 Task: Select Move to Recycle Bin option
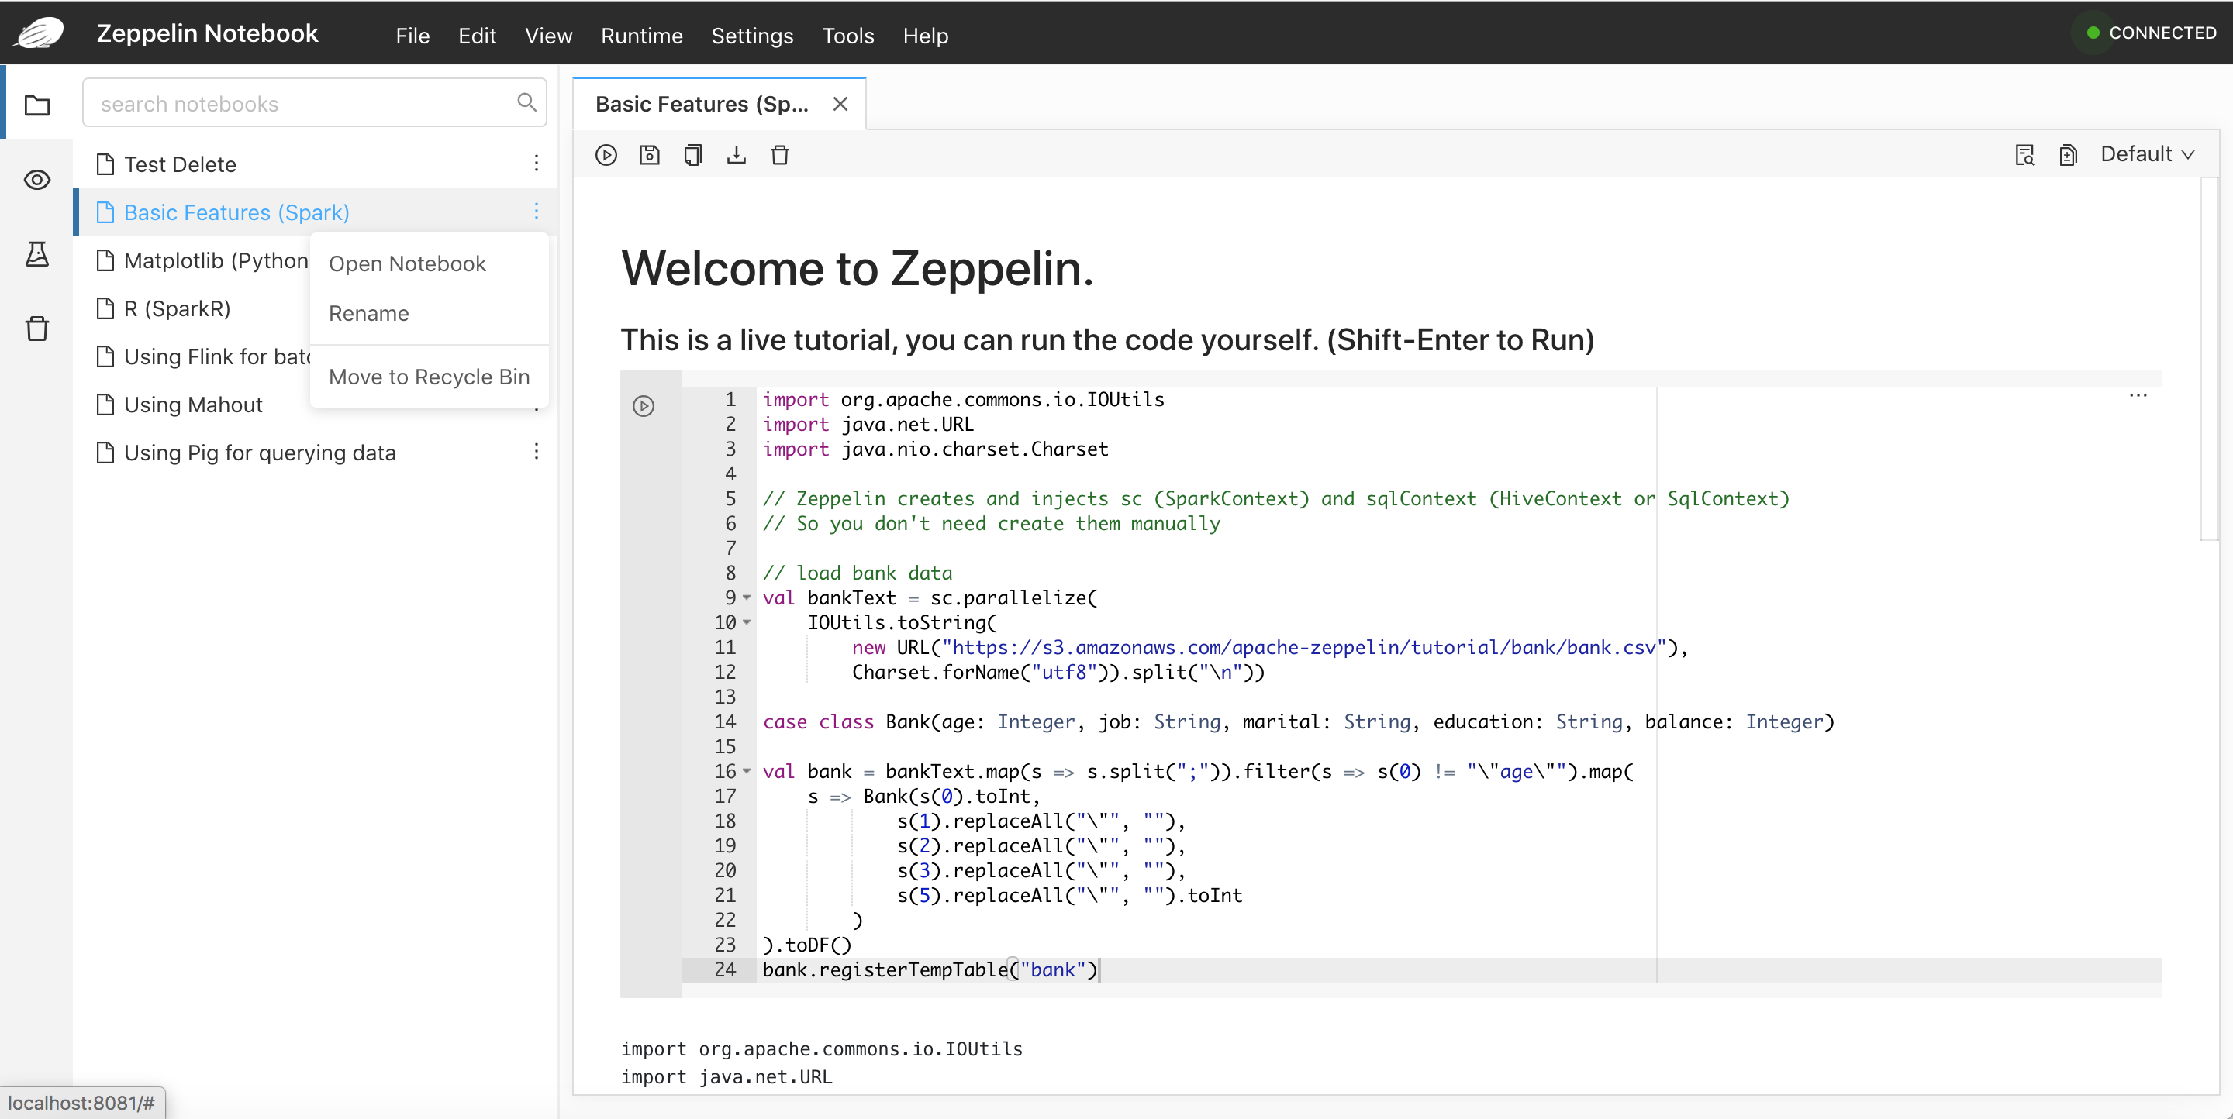(x=428, y=377)
